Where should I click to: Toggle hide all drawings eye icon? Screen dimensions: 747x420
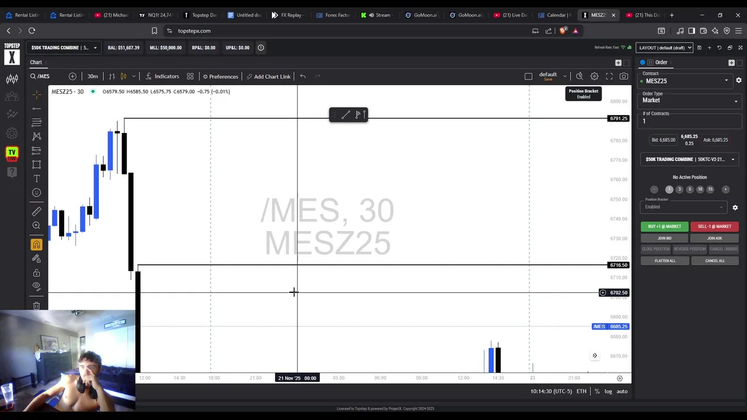pyautogui.click(x=36, y=286)
